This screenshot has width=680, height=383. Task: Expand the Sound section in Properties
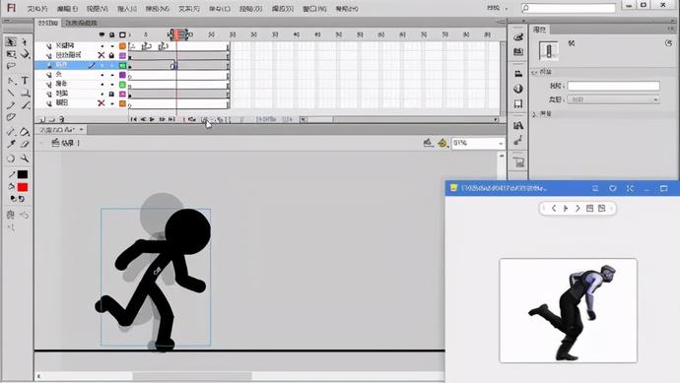point(535,114)
